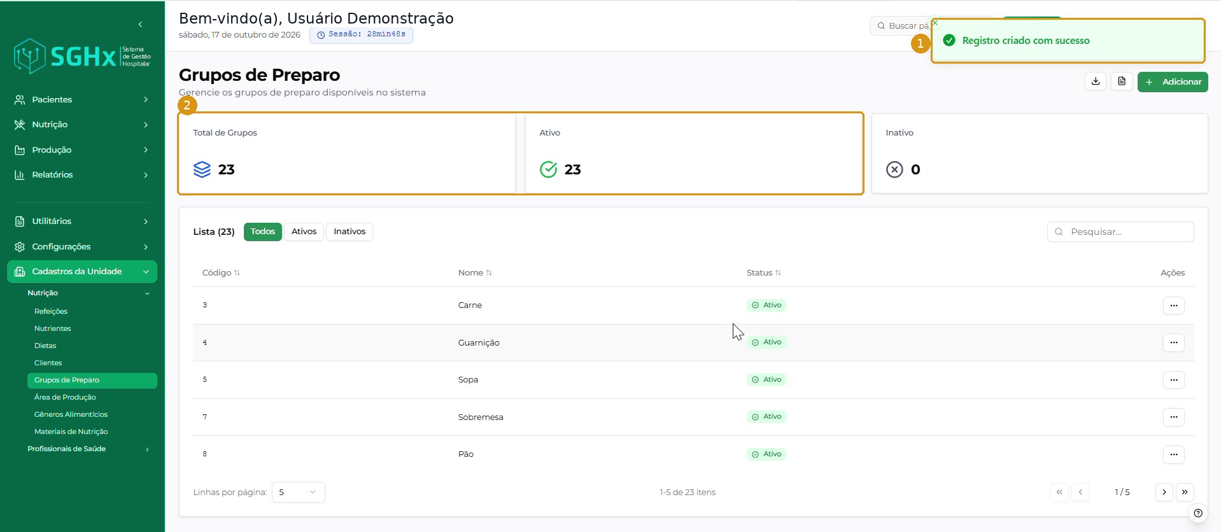1221x532 pixels.
Task: Expand the Nutrição sidebar menu
Action: pos(82,125)
